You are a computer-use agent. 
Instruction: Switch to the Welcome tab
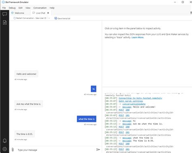pyautogui.click(x=19, y=13)
